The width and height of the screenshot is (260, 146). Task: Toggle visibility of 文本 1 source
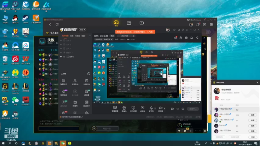tap(61, 48)
